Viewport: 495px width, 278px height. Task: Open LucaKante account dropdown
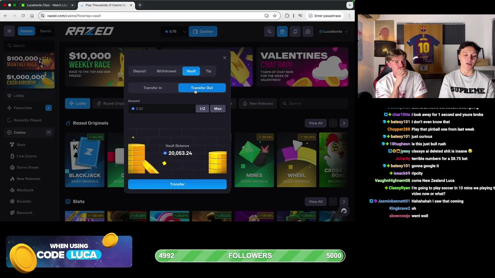tap(333, 32)
